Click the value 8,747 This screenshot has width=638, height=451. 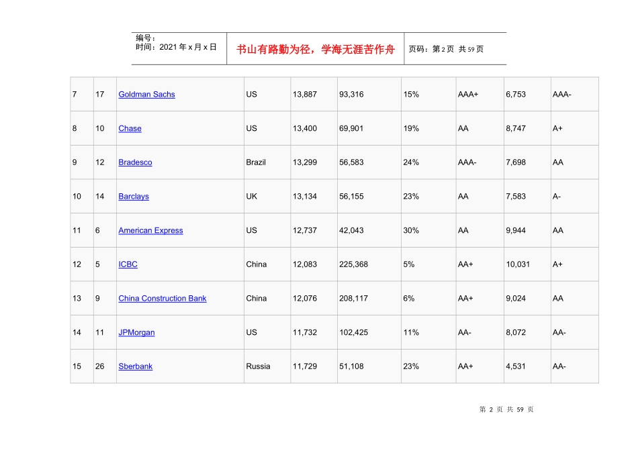pyautogui.click(x=516, y=128)
